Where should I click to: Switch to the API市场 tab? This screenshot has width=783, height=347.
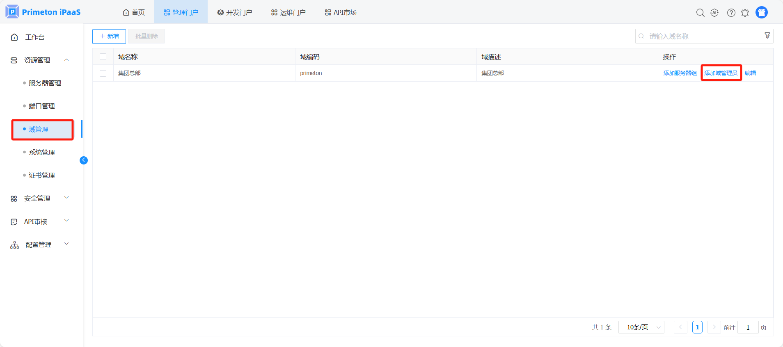point(341,13)
